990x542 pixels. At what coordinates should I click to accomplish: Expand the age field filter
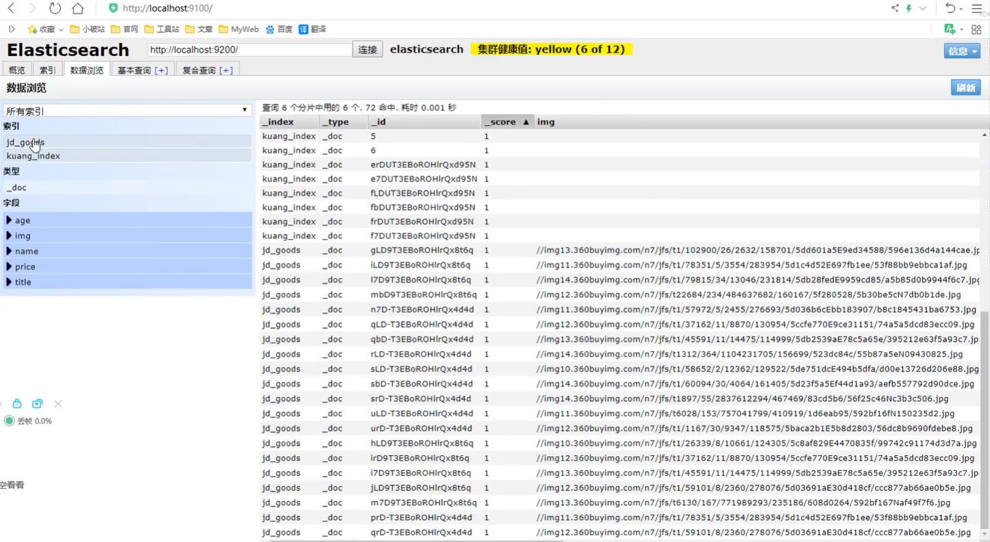[127, 220]
